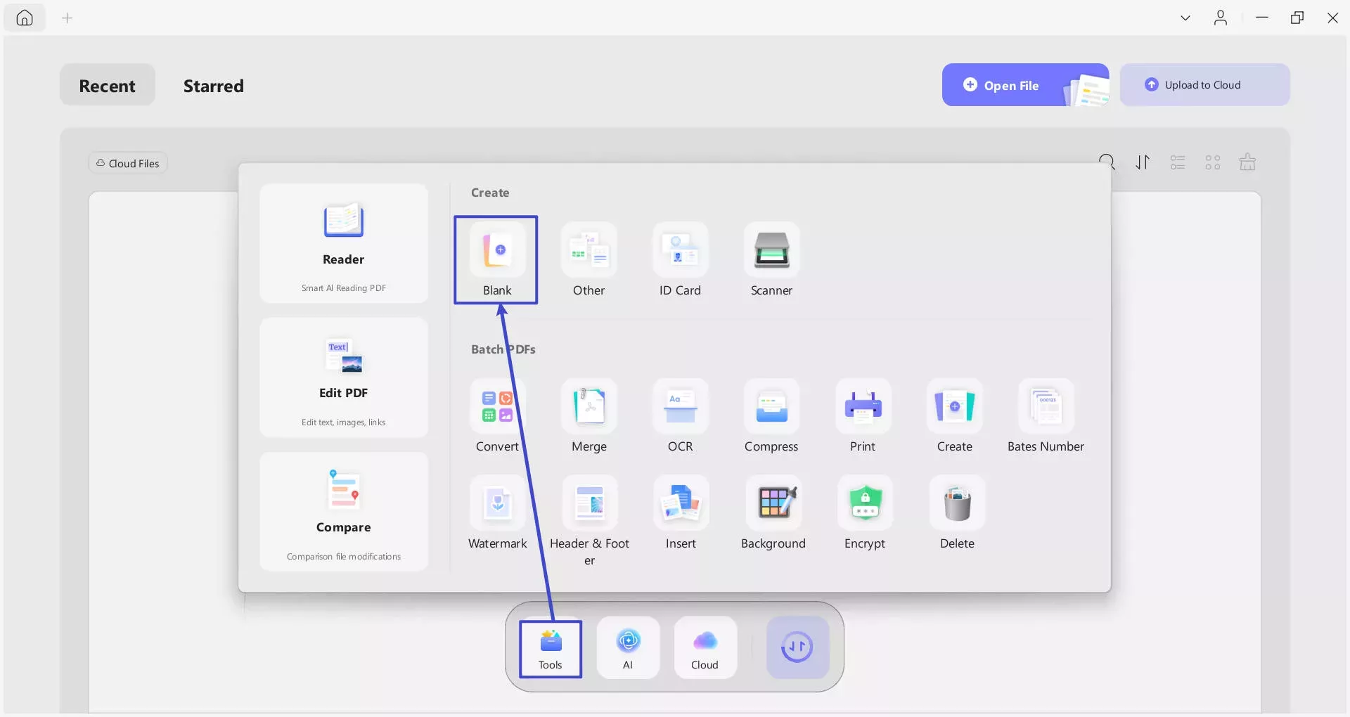1350x717 pixels.
Task: Open the Watermark tool
Action: tap(497, 512)
